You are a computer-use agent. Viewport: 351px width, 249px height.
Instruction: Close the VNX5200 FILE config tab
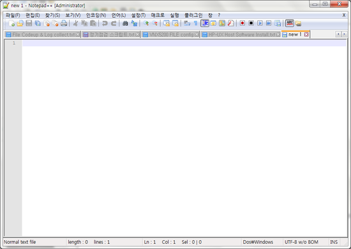(197, 34)
